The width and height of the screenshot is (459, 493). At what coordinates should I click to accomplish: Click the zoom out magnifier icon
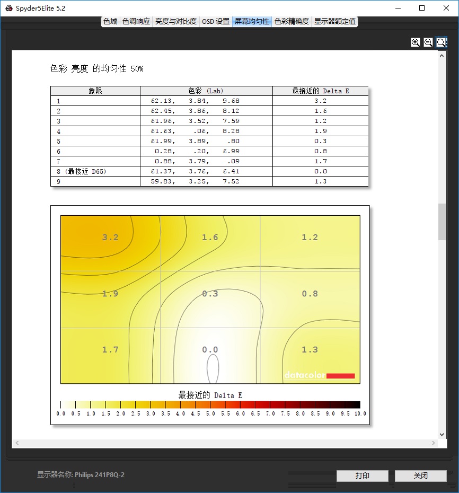(x=428, y=42)
